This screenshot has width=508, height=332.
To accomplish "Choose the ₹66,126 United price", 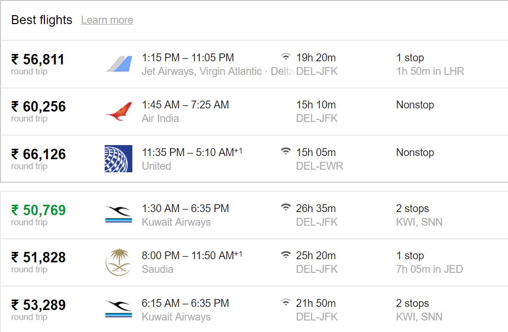I will tap(38, 154).
